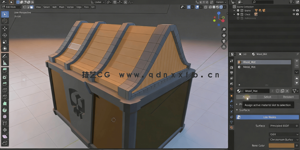Screen dimensions: 300x150
Task: Select the Poly Build tool
Action: [x=5, y=104]
